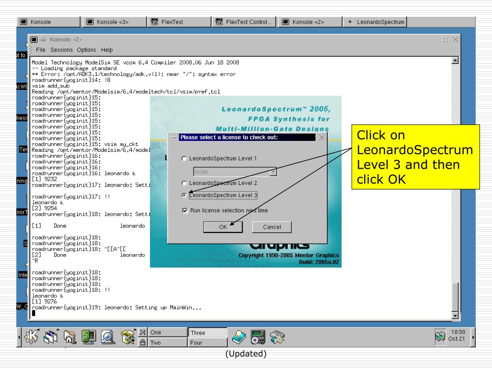Open the File menu in Konsole
This screenshot has height=369, width=492.
41,50
